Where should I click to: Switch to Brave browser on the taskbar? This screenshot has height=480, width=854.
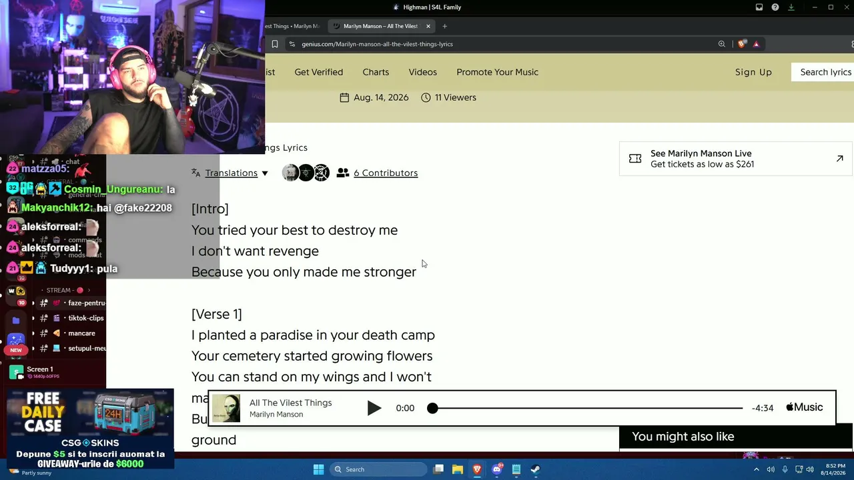[x=477, y=469]
